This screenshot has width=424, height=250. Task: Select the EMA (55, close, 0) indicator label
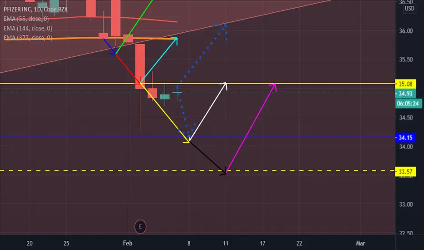[26, 19]
